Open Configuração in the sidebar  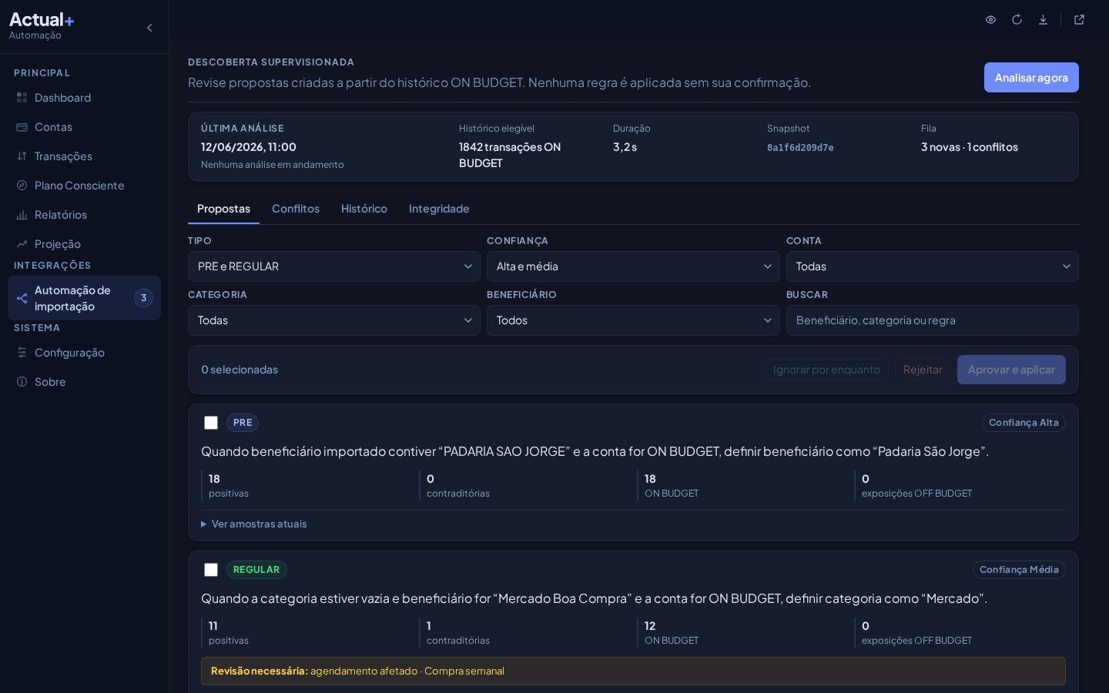(84, 353)
